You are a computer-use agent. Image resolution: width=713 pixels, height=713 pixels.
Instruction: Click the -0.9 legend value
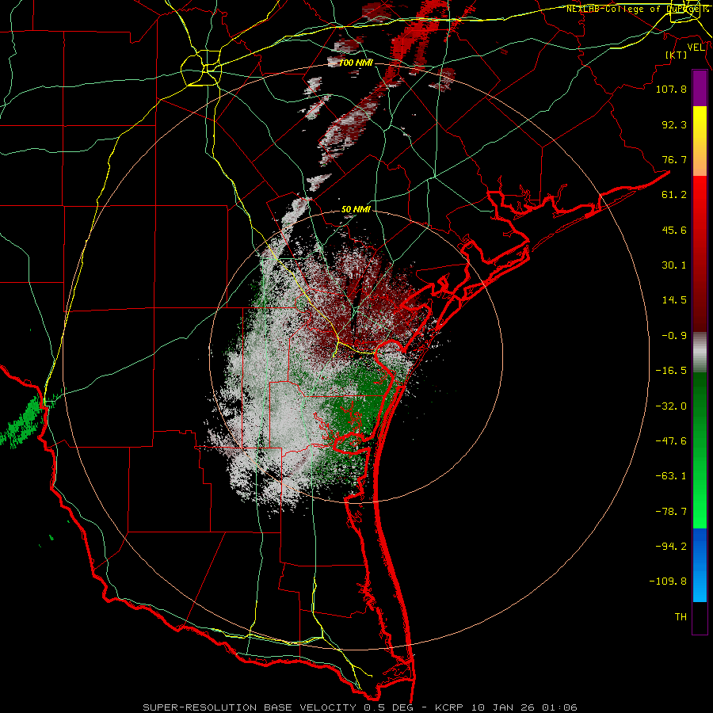pos(674,336)
